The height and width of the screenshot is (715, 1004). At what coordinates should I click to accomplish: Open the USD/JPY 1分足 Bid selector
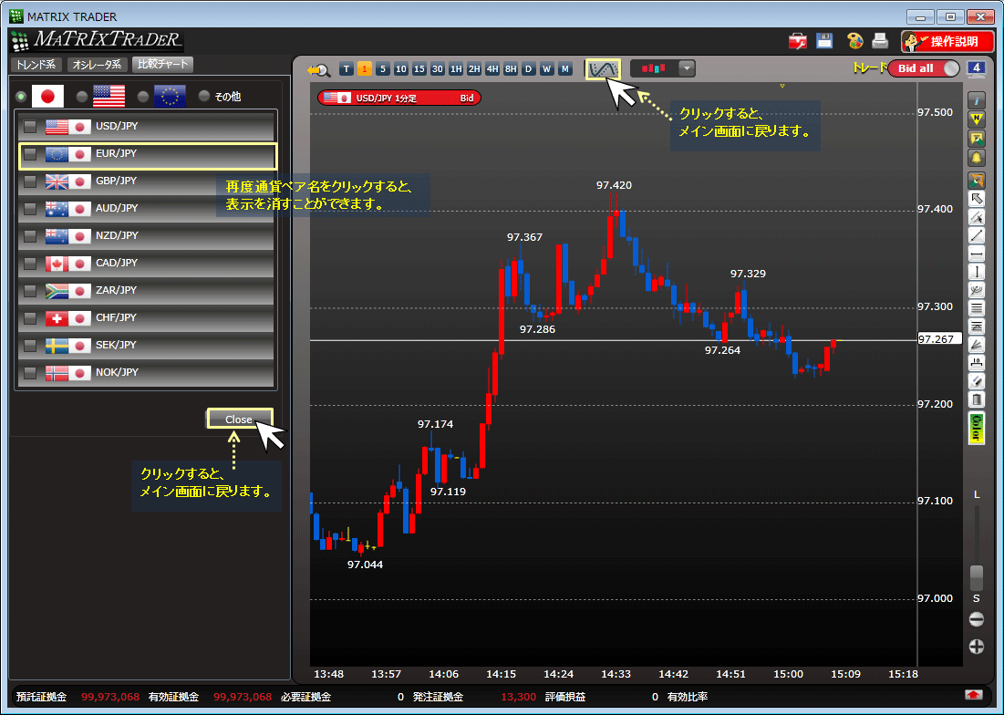coord(398,98)
